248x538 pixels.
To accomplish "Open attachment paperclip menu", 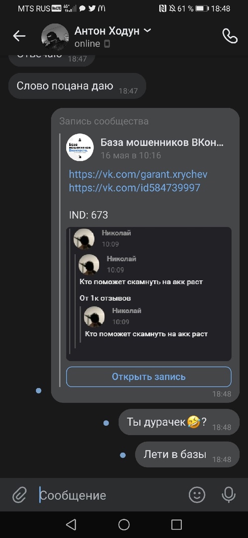I will (x=19, y=495).
